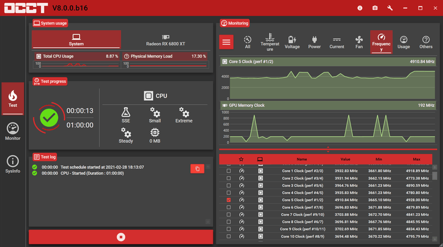Click the sensor table vertical scrollbar

[x=435, y=176]
